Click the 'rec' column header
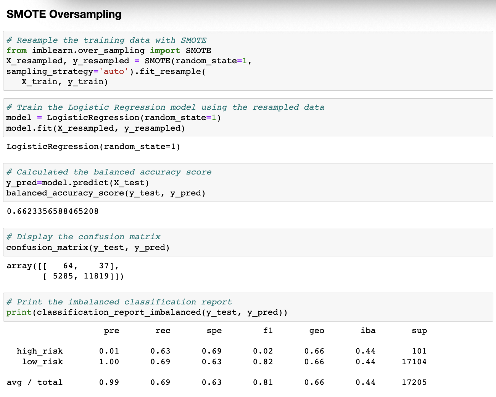 coord(163,331)
